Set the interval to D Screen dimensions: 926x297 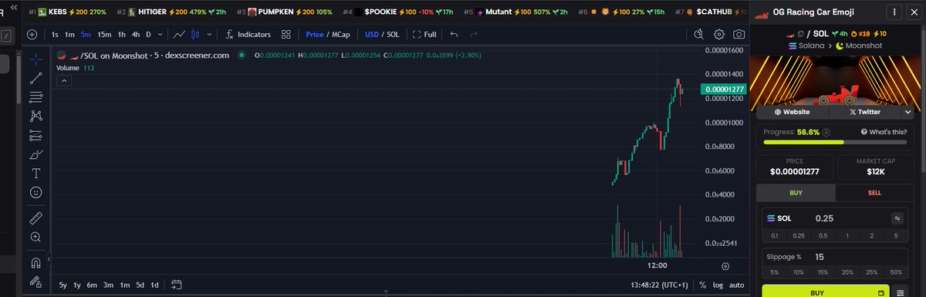[149, 35]
